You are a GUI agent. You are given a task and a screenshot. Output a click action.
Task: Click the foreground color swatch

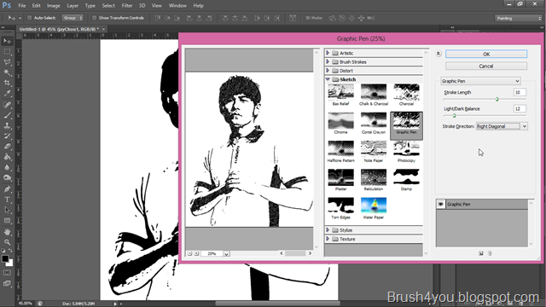5,258
